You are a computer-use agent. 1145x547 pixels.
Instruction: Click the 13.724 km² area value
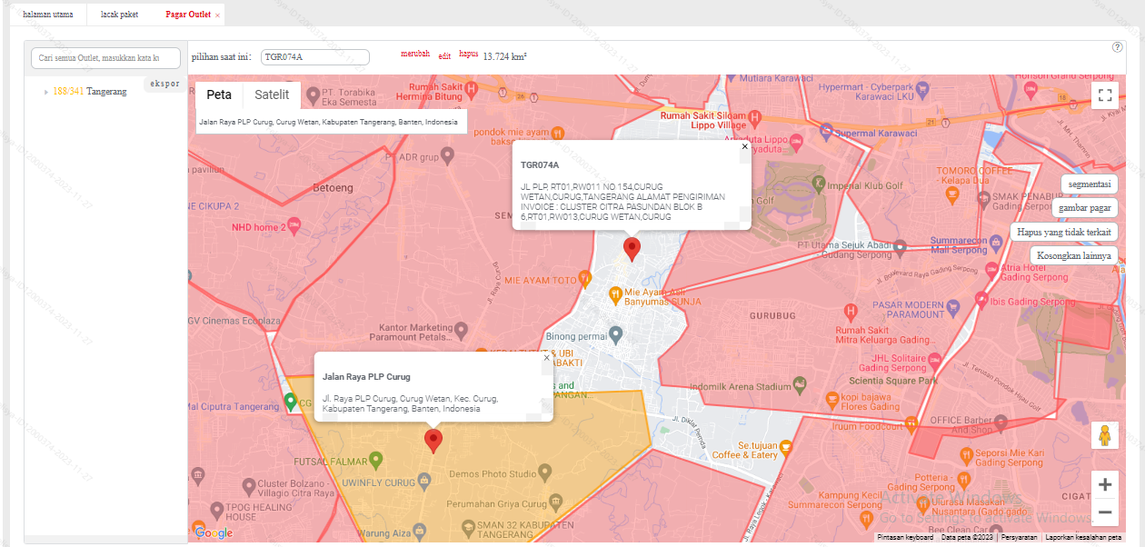(505, 56)
